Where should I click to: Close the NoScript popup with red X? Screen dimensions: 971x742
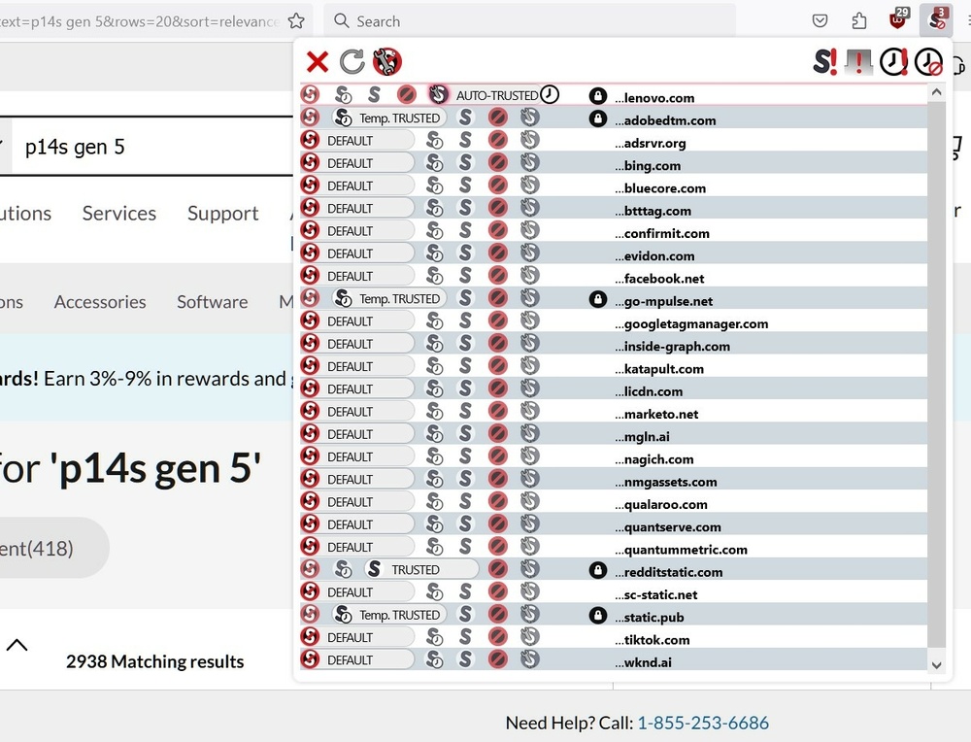pyautogui.click(x=318, y=62)
